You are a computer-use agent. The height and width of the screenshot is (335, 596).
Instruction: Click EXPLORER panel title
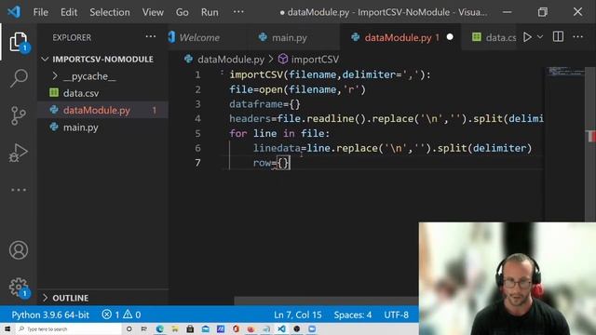tap(72, 37)
